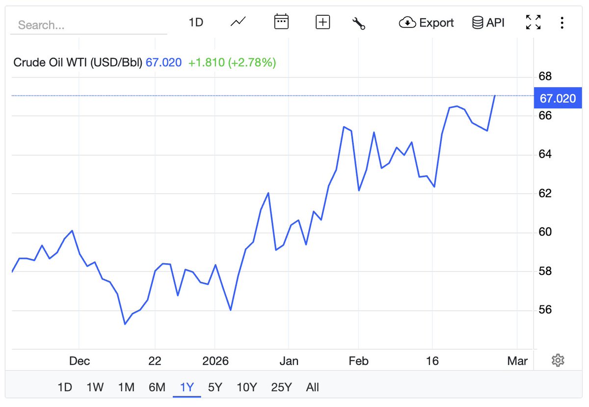This screenshot has width=589, height=407.
Task: Select the 25Y range tab
Action: (x=281, y=387)
